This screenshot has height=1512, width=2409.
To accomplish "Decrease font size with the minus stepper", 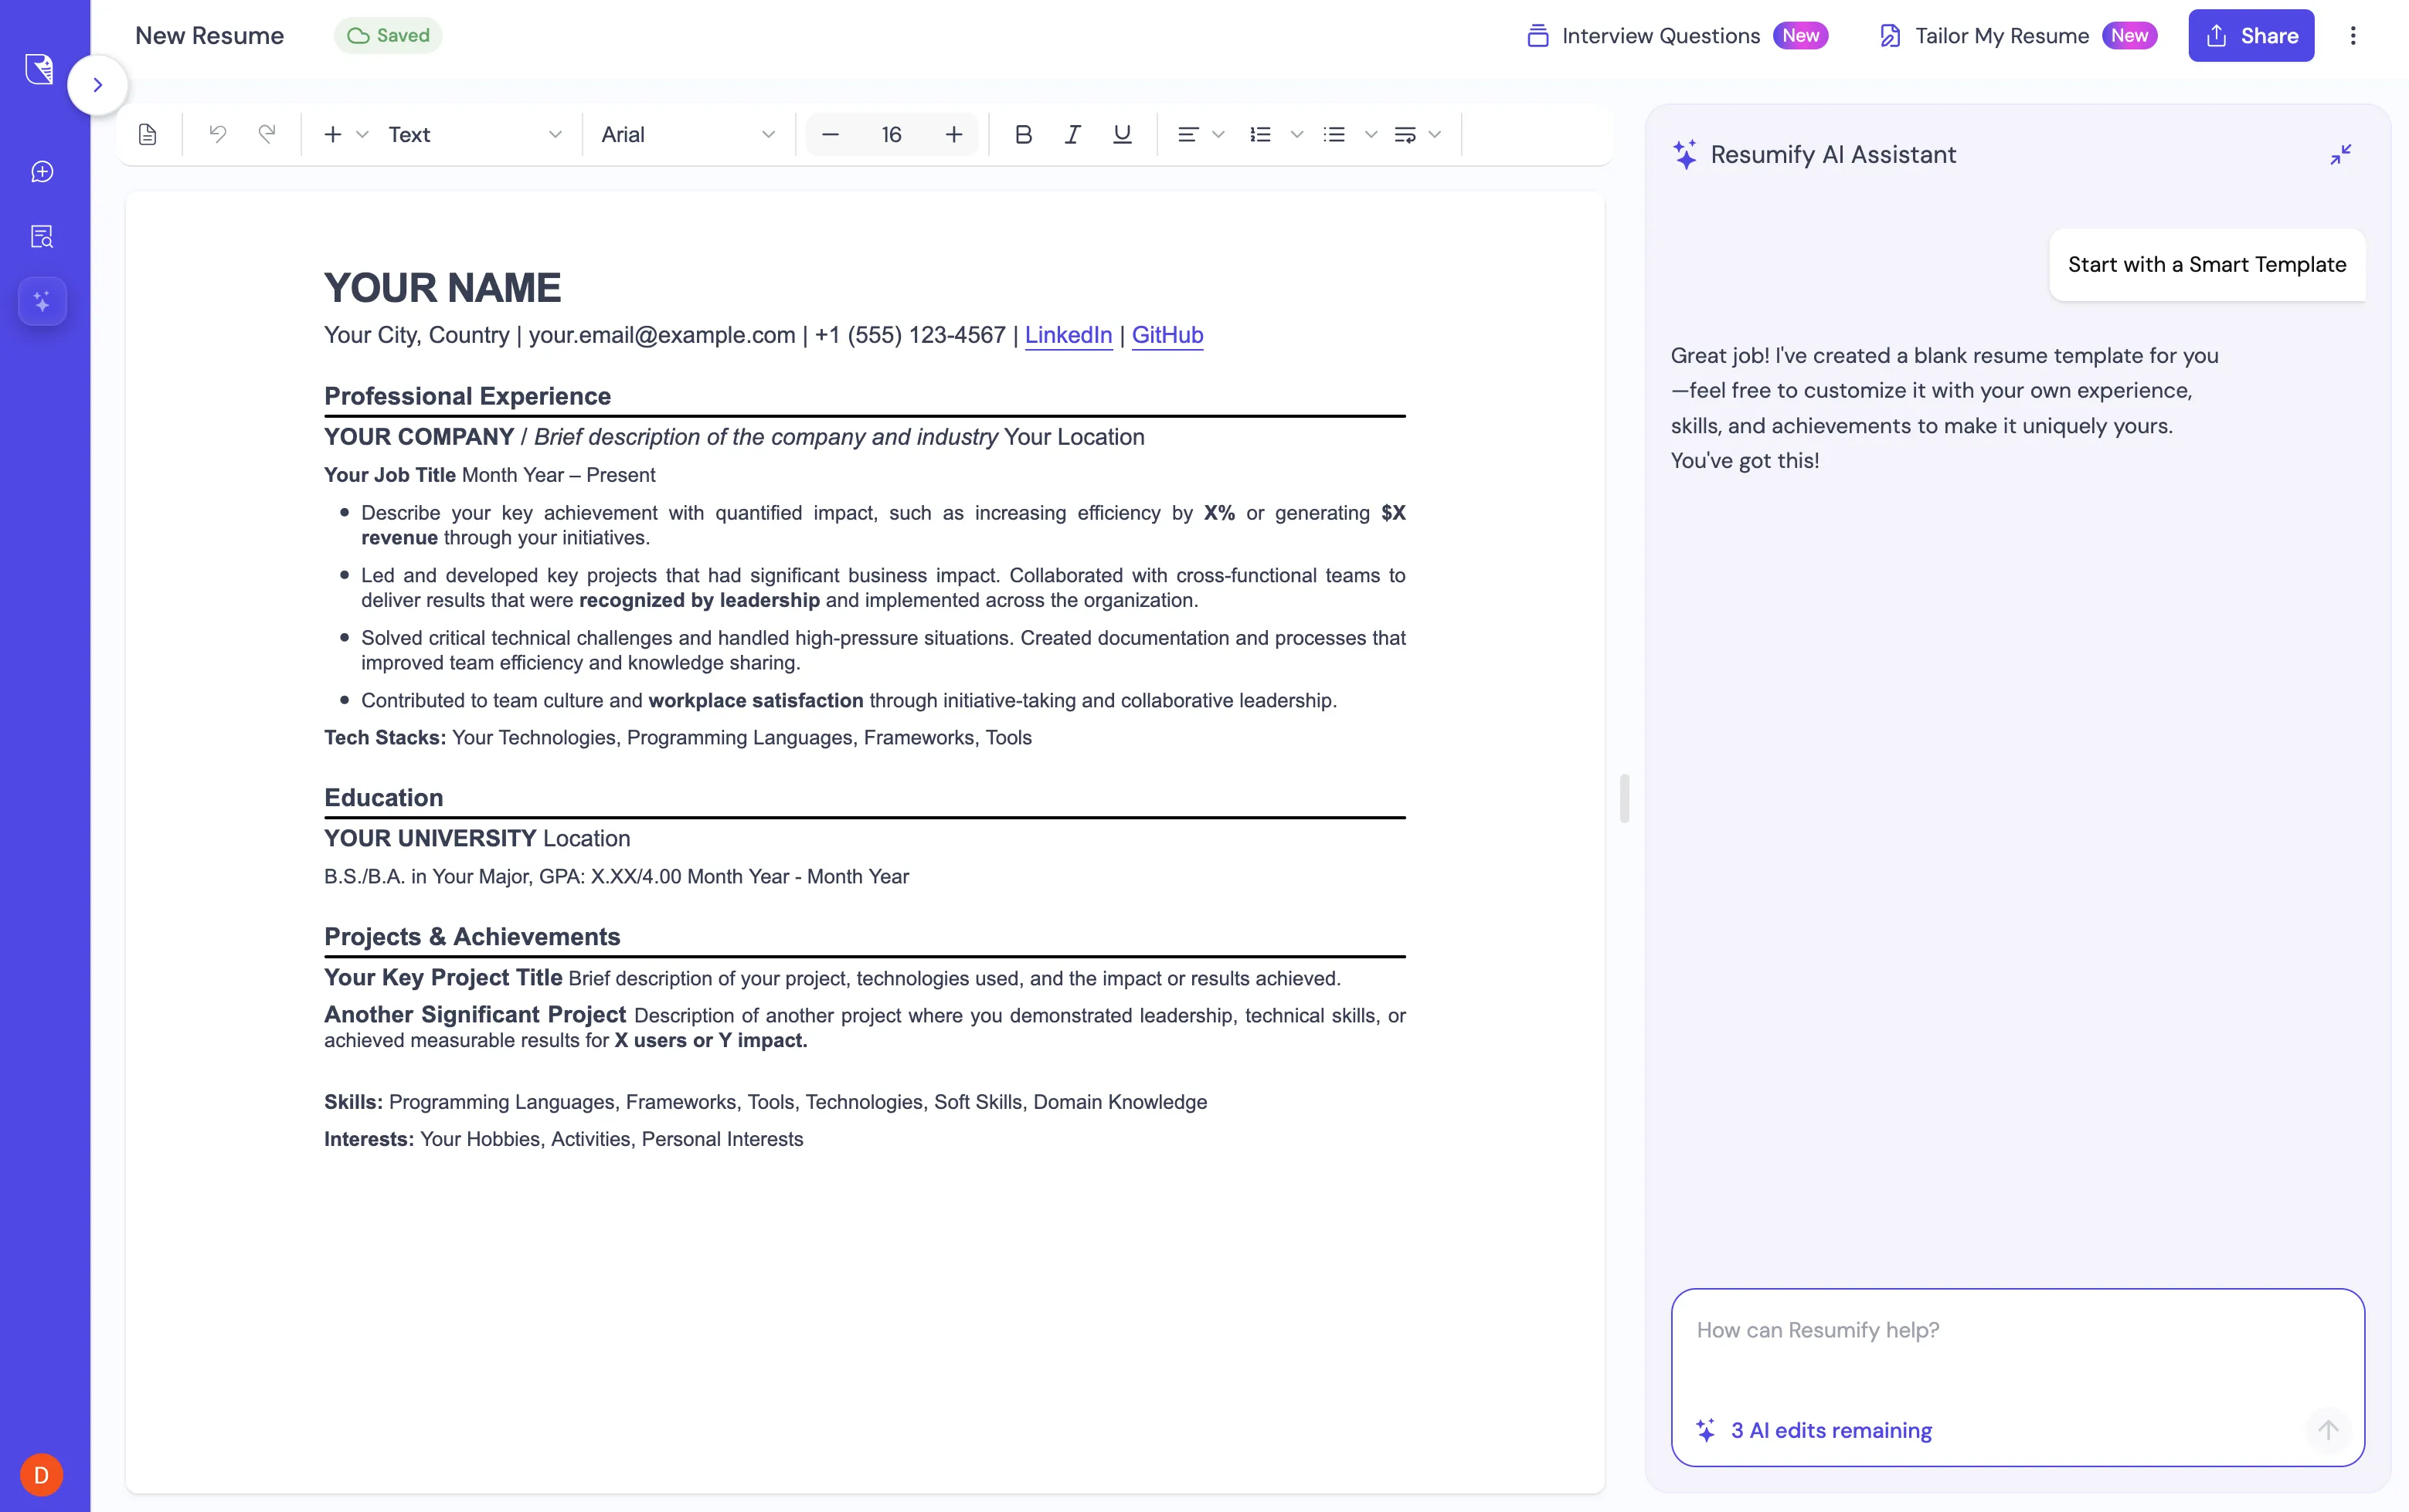I will point(831,134).
